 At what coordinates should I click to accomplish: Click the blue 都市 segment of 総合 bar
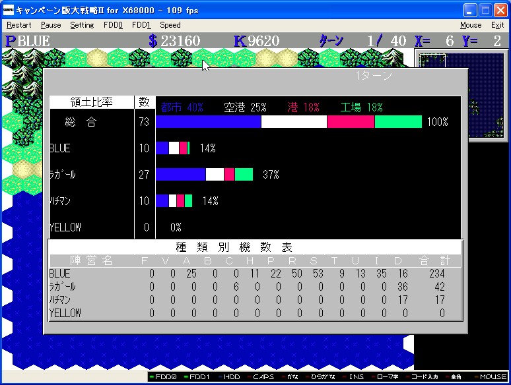pos(208,122)
